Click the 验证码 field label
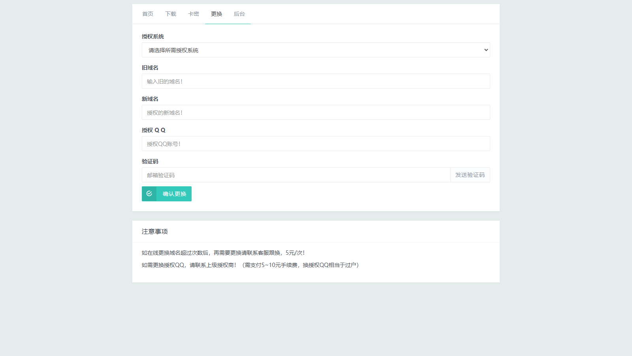Viewport: 632px width, 356px height. 149,161
